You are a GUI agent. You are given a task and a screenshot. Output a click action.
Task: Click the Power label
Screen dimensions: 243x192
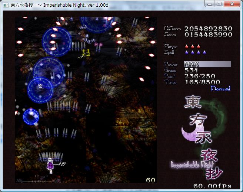tap(171, 64)
